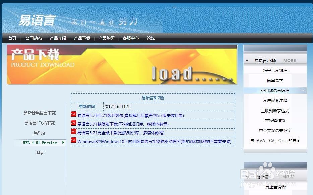The height and width of the screenshot is (195, 313).
Task: Open Windows8到Windows10 加密狗驱动程序 link
Action: [x=154, y=141]
